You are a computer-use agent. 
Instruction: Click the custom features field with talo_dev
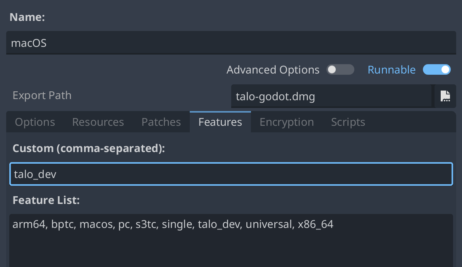(231, 174)
